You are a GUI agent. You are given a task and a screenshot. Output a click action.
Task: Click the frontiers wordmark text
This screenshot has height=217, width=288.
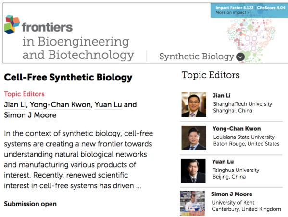coord(47,27)
